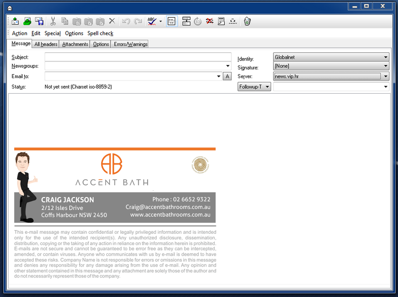Click the third paste-special clipboard icon

pos(100,21)
